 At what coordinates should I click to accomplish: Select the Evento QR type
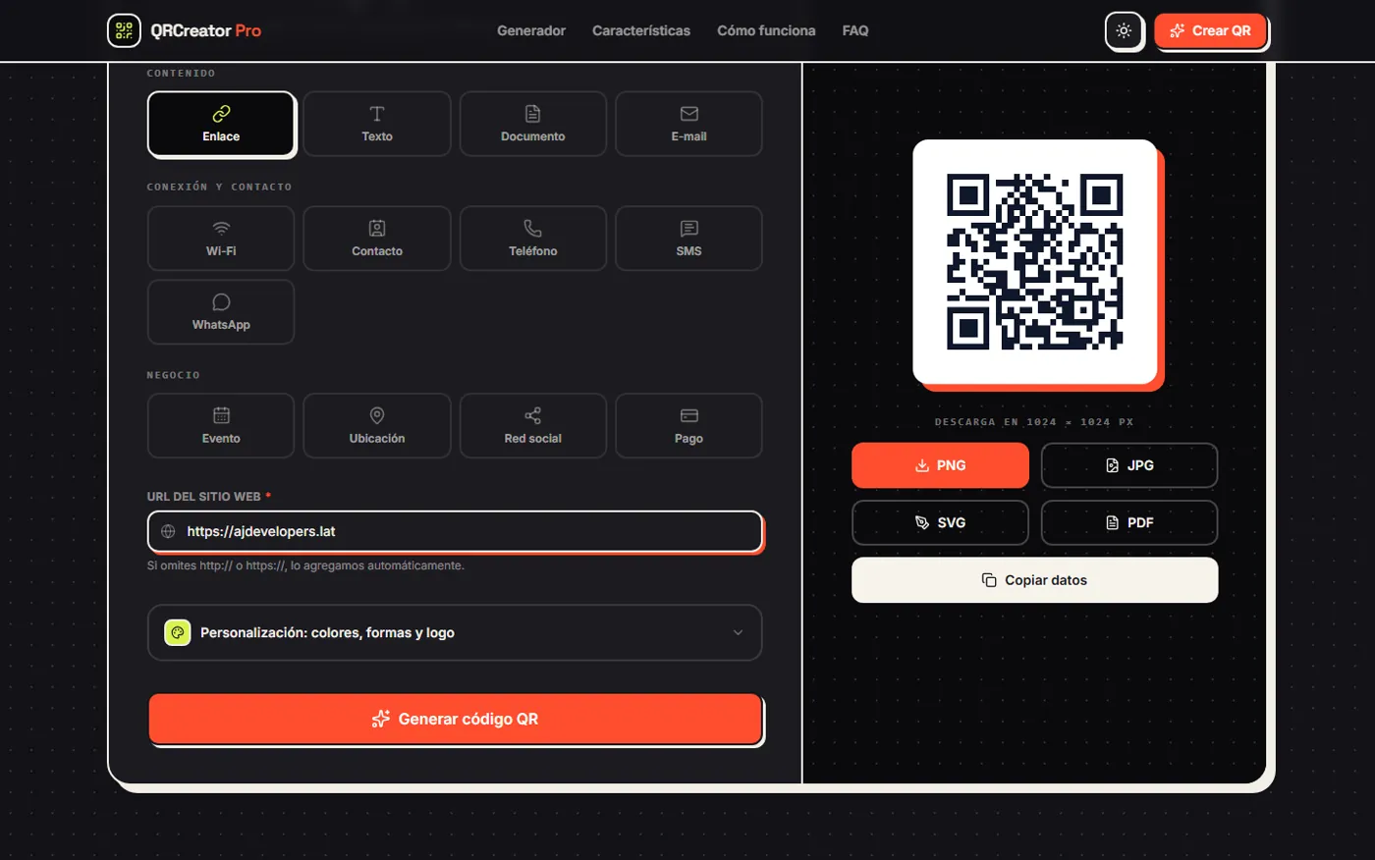(x=221, y=426)
